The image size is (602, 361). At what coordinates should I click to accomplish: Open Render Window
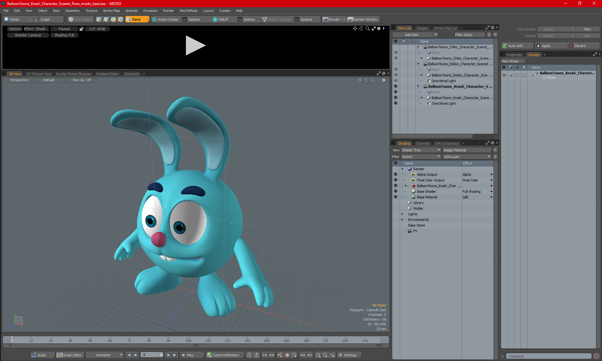click(x=363, y=19)
